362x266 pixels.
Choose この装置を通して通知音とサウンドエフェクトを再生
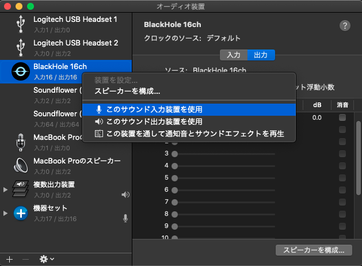189,134
